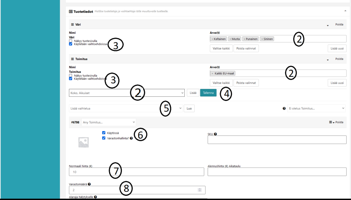Expand the Any Toimitus variation dropdown
This screenshot has width=351, height=200.
click(109, 122)
